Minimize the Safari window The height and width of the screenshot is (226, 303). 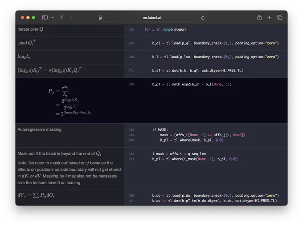coord(28,17)
